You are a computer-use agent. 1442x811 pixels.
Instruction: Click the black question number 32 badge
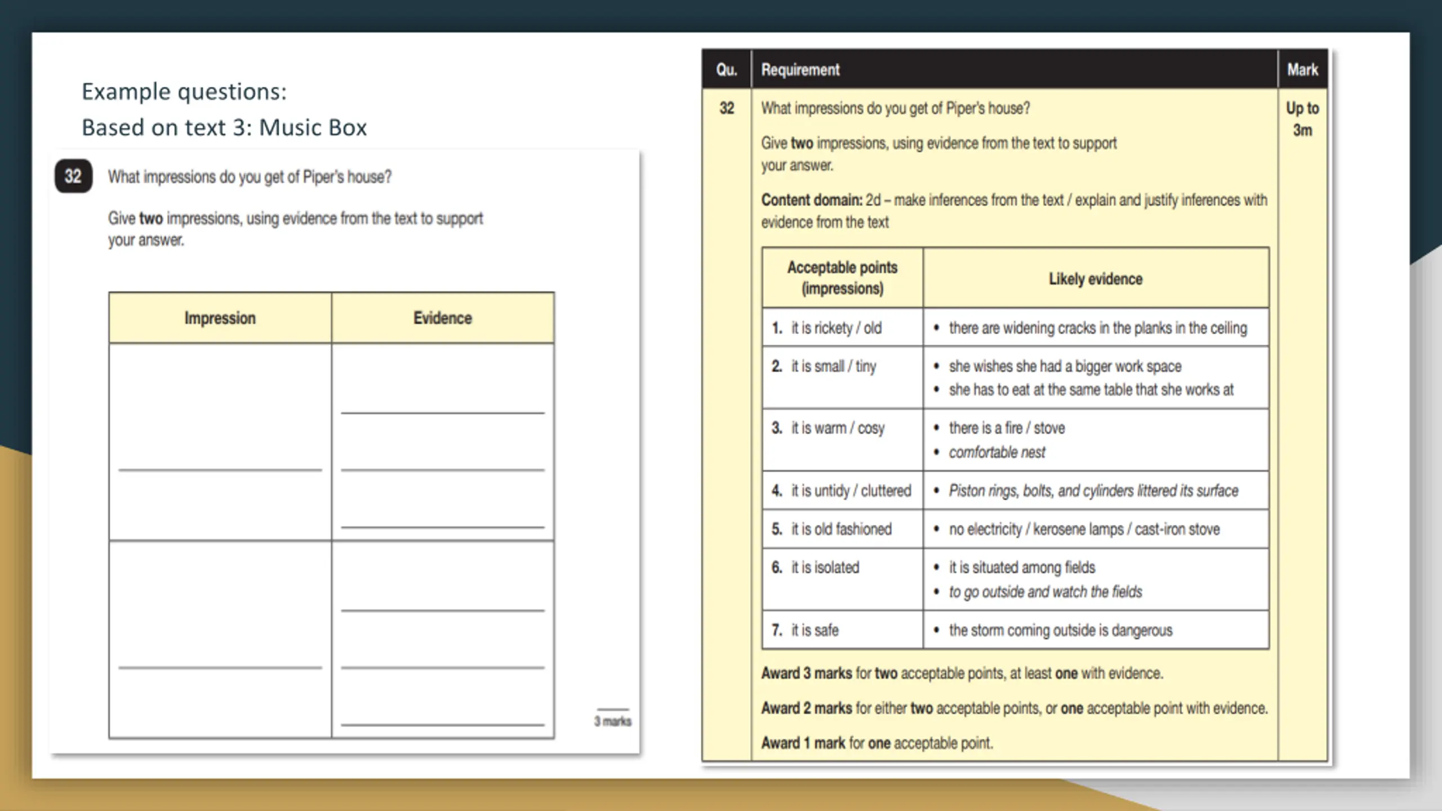[x=73, y=176]
